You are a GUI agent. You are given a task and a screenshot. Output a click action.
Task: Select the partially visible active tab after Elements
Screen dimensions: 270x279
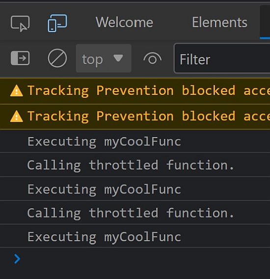point(265,22)
